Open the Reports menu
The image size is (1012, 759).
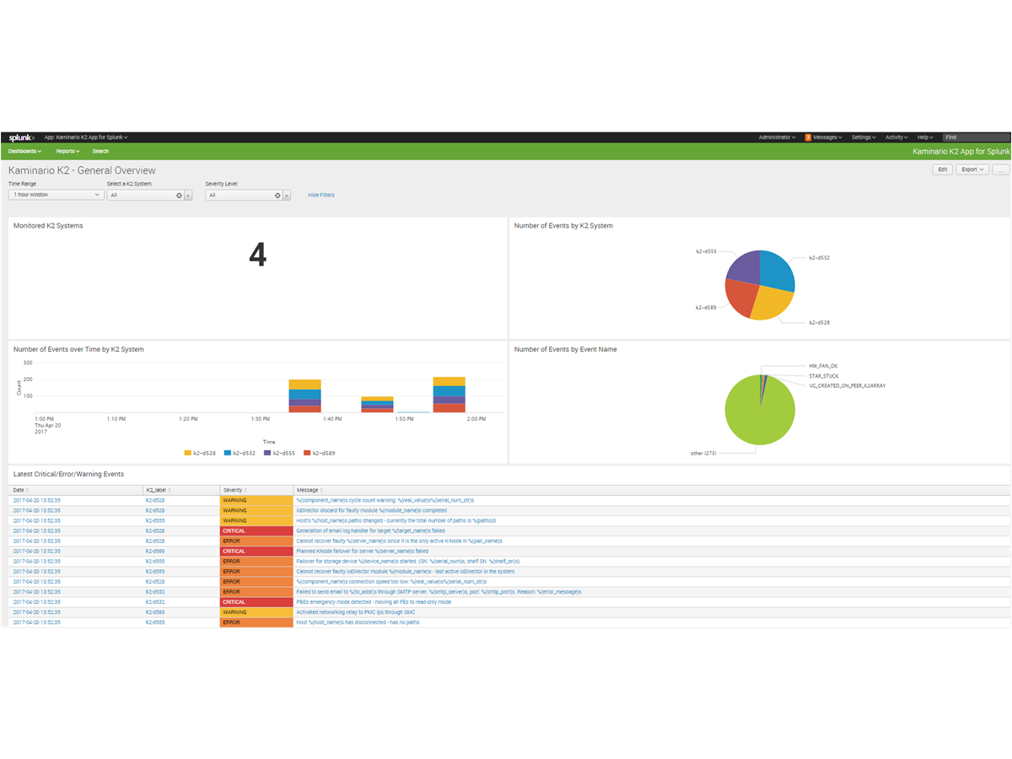tap(67, 151)
